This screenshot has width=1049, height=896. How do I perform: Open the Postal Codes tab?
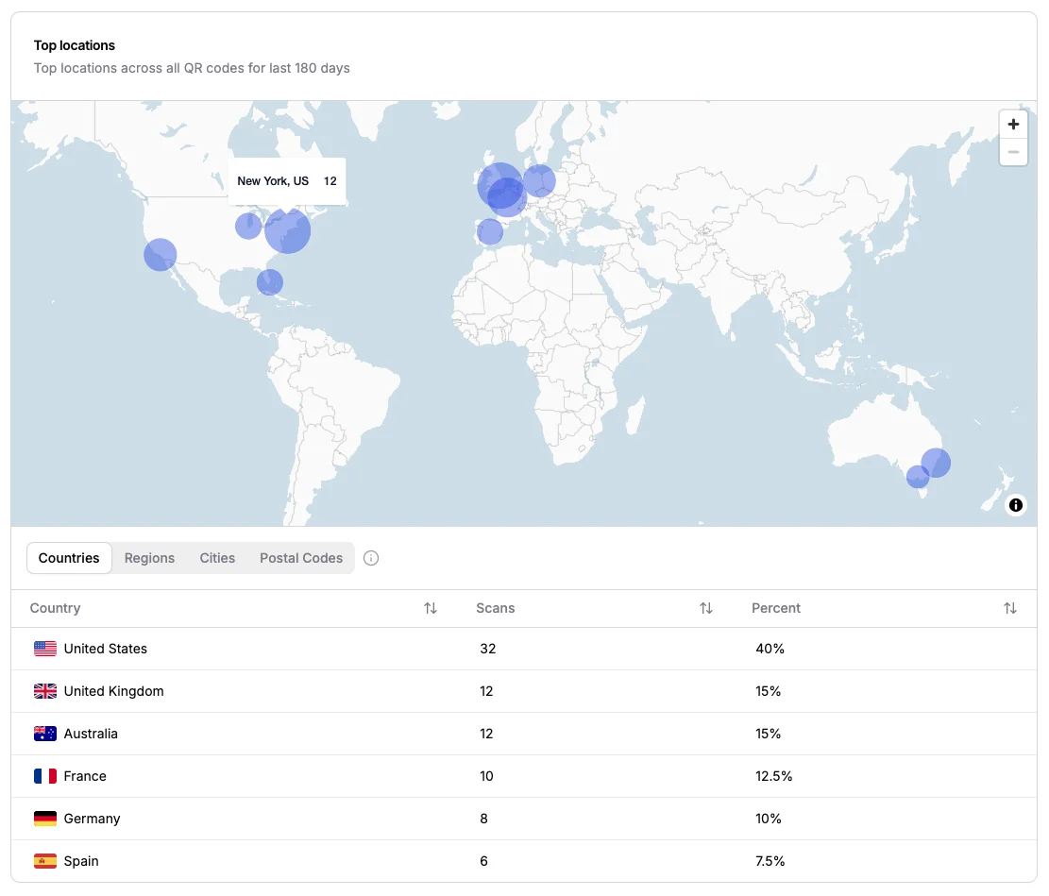coord(300,558)
